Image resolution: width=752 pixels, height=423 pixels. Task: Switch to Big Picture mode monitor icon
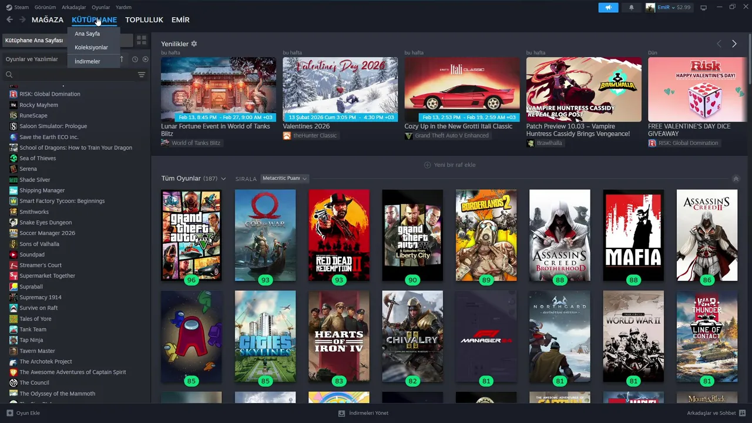coord(703,8)
